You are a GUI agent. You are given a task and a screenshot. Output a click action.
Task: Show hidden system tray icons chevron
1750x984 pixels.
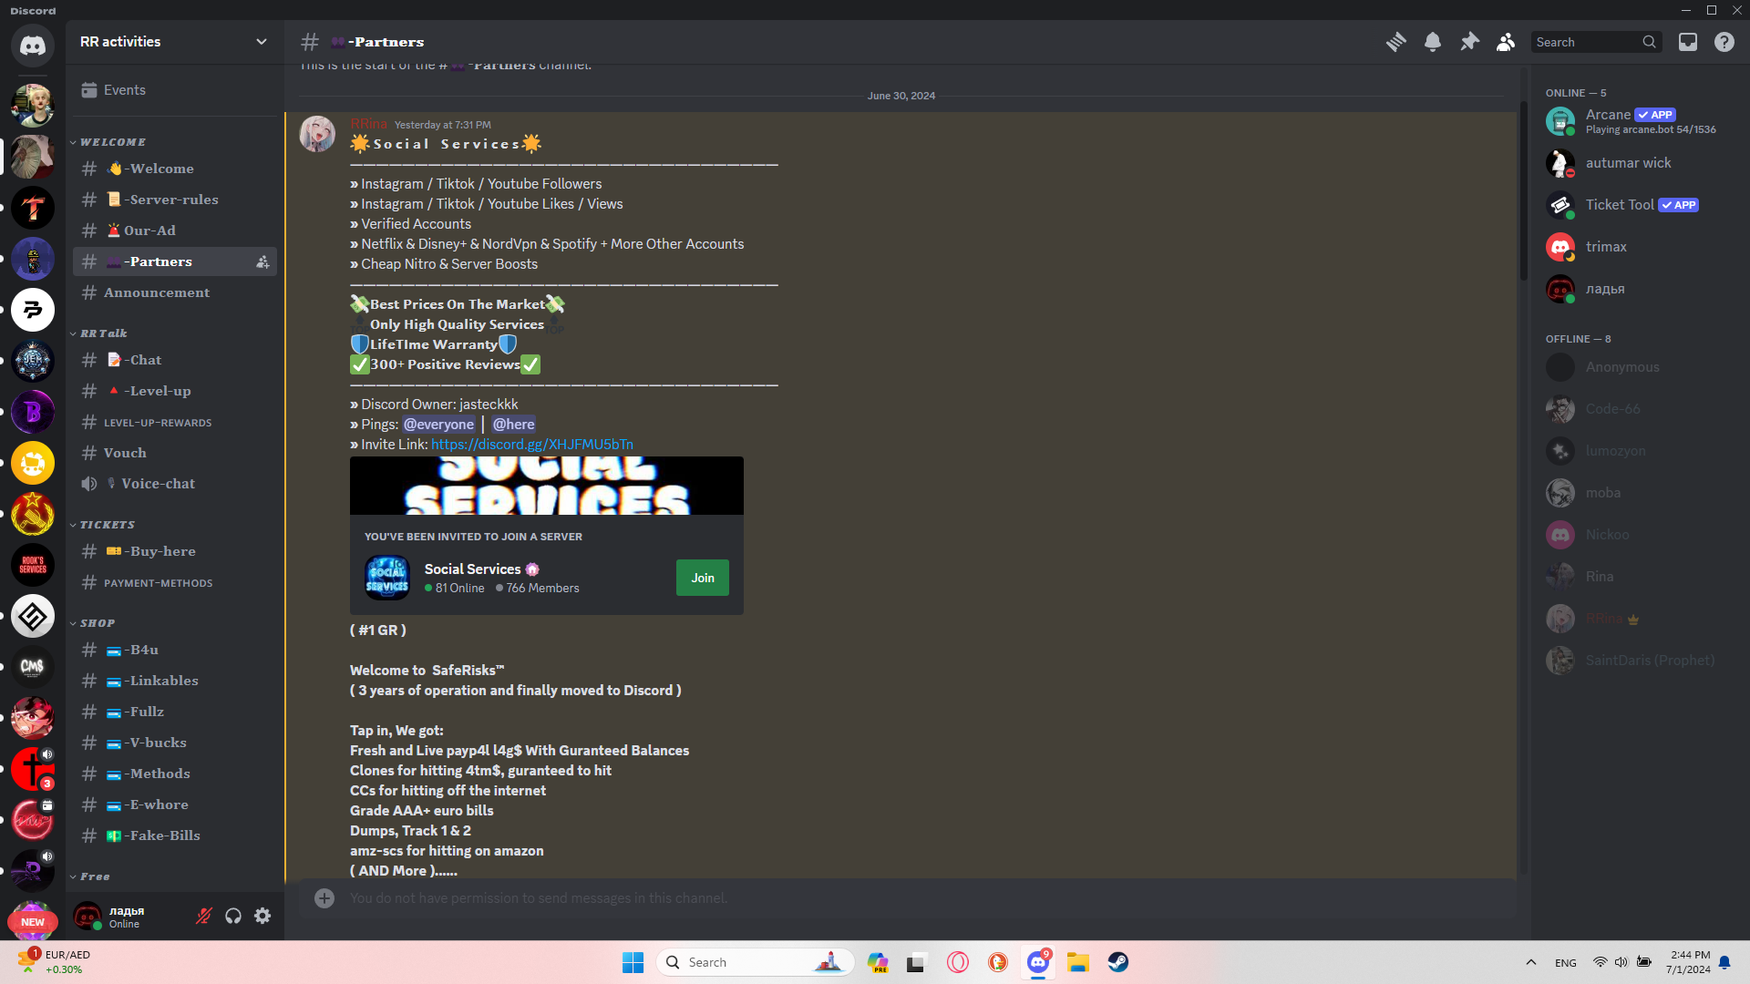[x=1531, y=962]
